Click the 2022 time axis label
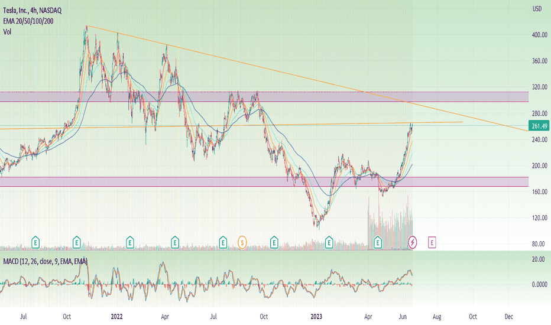This screenshot has width=551, height=325. pos(116,317)
